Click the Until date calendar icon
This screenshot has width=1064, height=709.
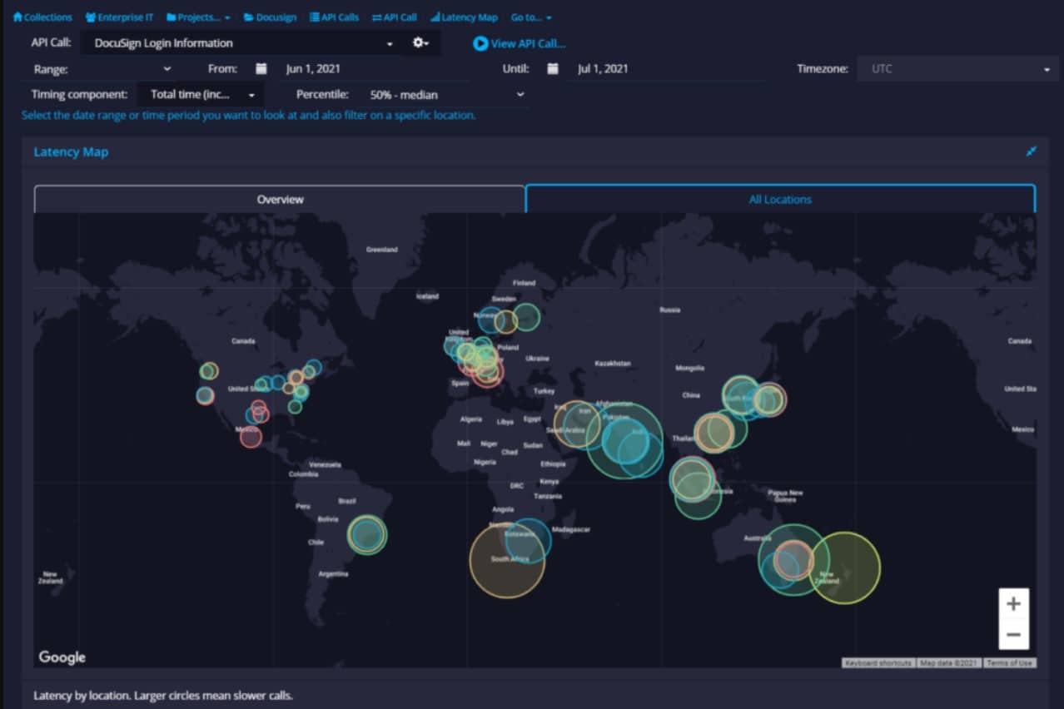pyautogui.click(x=553, y=69)
